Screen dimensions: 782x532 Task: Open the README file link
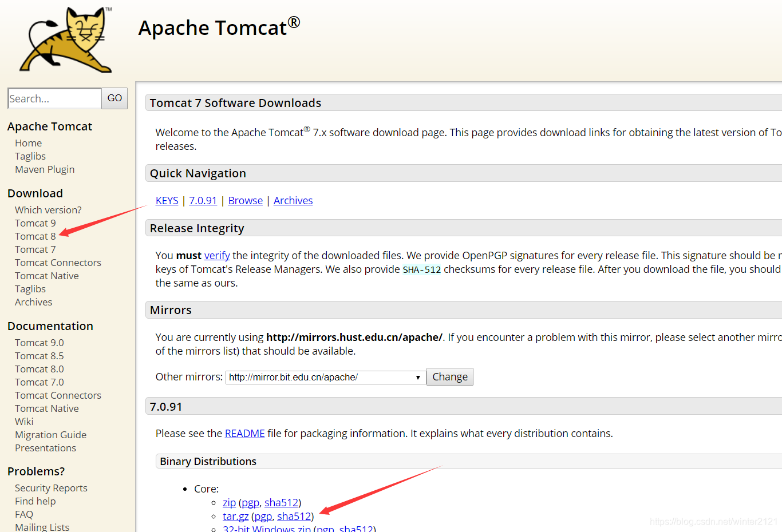pyautogui.click(x=245, y=434)
